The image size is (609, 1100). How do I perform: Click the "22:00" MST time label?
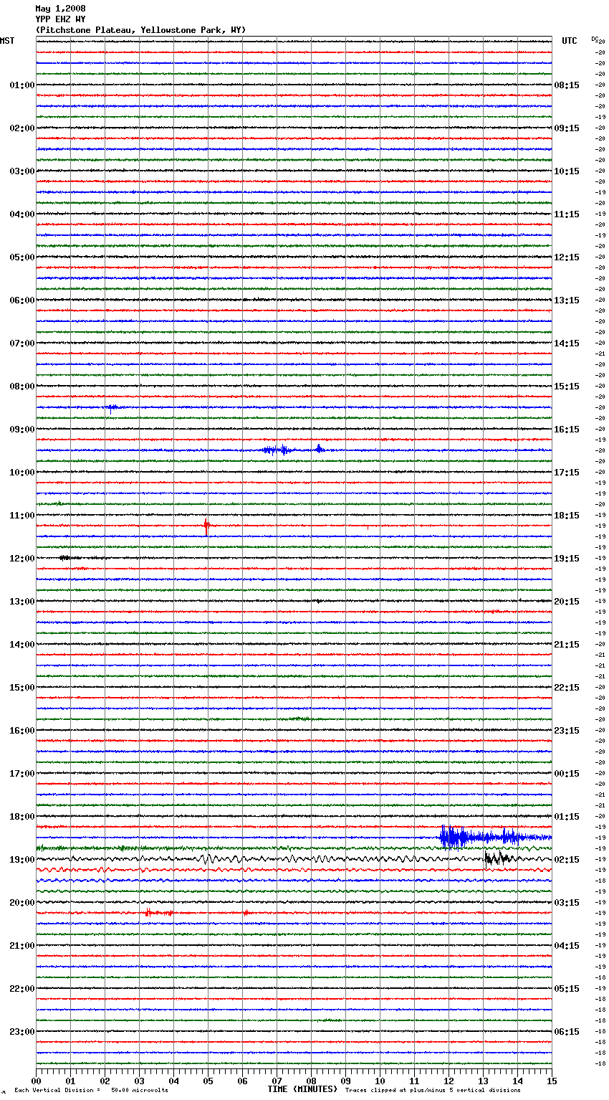(x=22, y=989)
